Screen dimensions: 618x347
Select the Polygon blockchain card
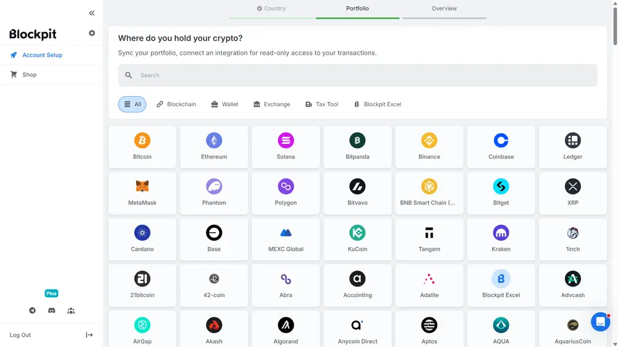286,193
